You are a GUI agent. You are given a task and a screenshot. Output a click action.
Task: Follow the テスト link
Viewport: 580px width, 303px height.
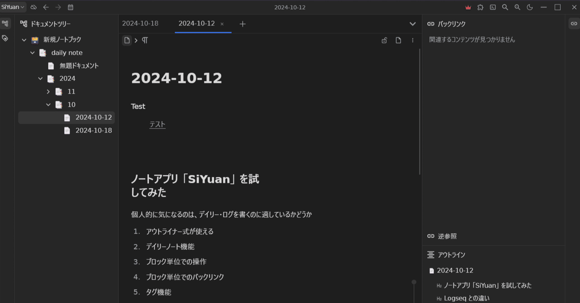click(x=158, y=124)
